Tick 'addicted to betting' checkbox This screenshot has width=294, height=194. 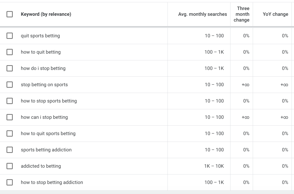(9, 166)
